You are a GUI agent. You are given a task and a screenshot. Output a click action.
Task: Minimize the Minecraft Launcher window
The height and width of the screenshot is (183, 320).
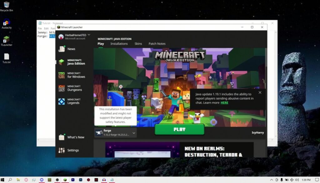click(x=242, y=27)
